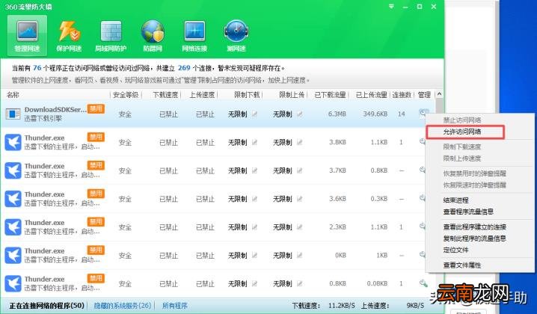Edit upload limit for DownloadSDKServer
The width and height of the screenshot is (537, 314).
pos(300,114)
